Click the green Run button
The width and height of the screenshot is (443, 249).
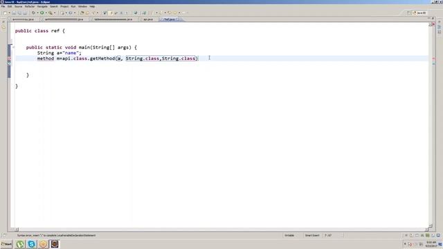pyautogui.click(x=42, y=12)
